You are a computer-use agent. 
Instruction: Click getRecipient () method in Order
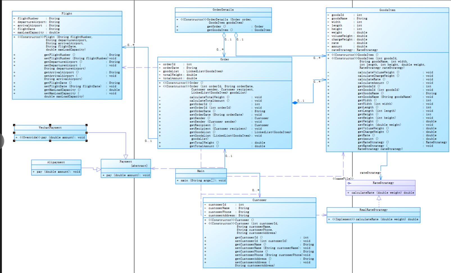pyautogui.click(x=202, y=125)
